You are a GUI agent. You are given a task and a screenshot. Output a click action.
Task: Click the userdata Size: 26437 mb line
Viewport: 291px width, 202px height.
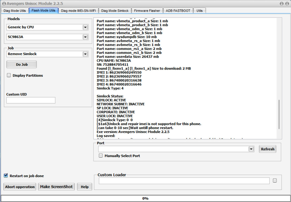[x=128, y=57]
